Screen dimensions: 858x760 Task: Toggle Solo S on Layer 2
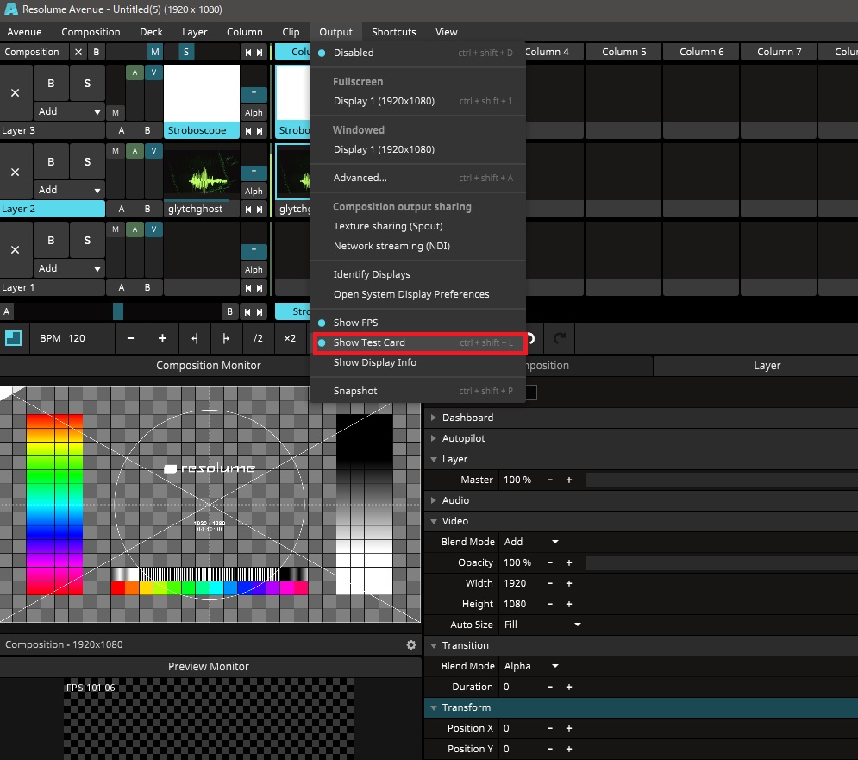pyautogui.click(x=88, y=162)
